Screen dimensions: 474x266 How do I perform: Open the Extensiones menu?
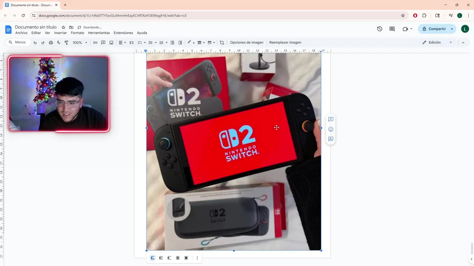(x=123, y=33)
